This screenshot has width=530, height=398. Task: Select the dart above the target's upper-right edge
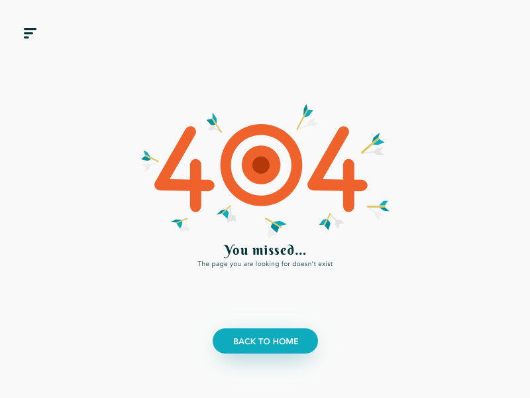tap(305, 117)
